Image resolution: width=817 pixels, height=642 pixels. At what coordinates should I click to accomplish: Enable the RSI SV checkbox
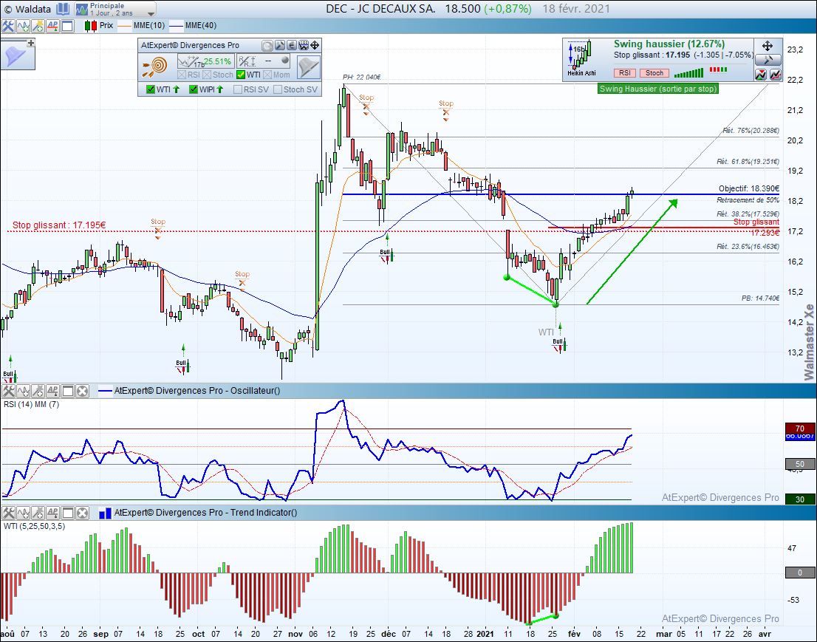click(238, 89)
